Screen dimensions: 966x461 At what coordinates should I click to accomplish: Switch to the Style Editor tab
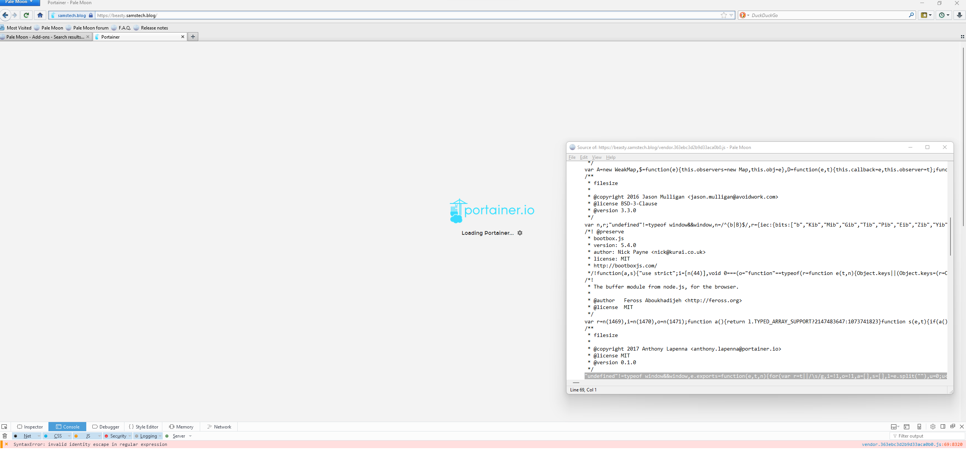(x=143, y=427)
